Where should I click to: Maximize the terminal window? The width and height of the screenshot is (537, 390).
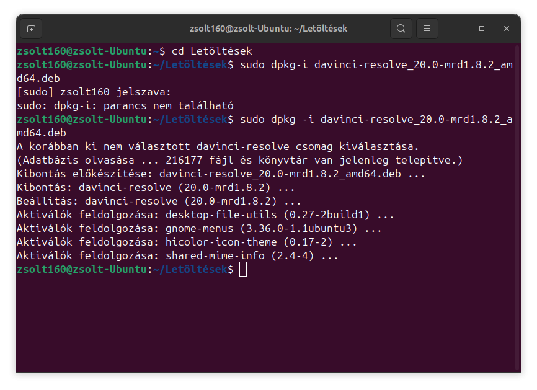tap(482, 29)
